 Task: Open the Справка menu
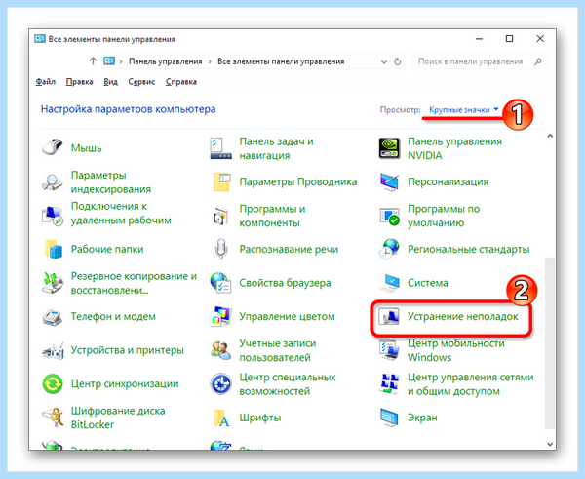181,82
